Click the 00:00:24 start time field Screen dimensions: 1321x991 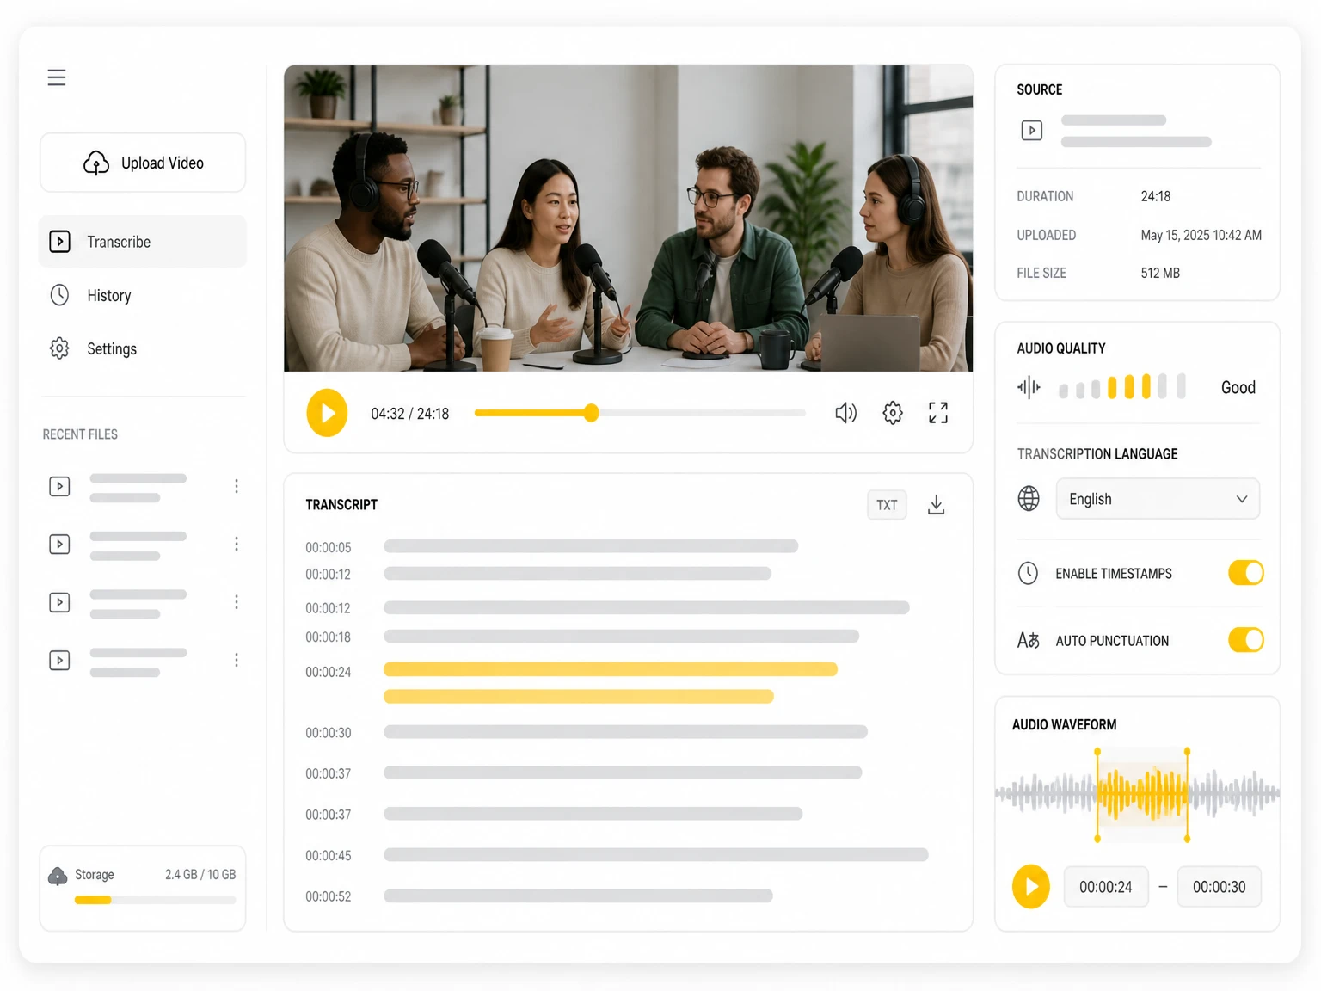1106,887
